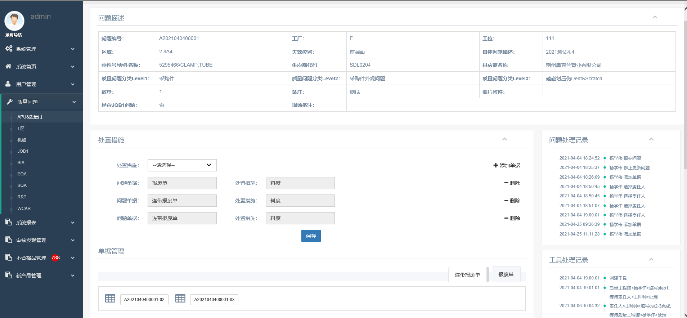This screenshot has width=687, height=318.
Task: Click the plus icon of 添加单据
Action: [x=496, y=165]
